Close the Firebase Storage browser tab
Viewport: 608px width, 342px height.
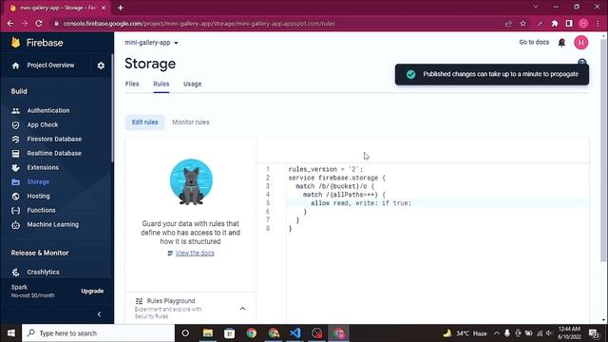(x=104, y=8)
